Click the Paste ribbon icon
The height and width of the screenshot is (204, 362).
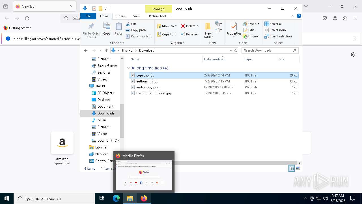click(x=118, y=29)
